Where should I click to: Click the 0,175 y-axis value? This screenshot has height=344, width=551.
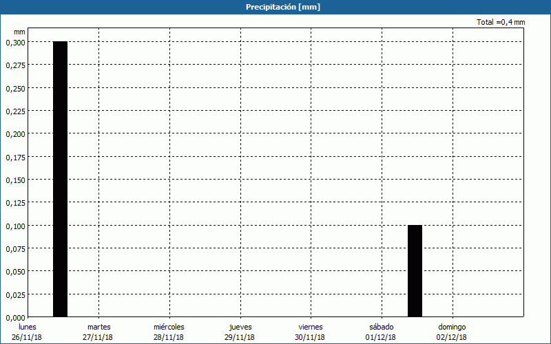(16, 158)
